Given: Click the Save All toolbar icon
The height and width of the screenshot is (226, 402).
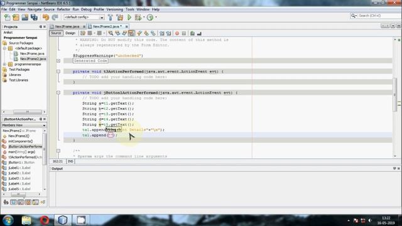Looking at the screenshot, I should [34, 17].
